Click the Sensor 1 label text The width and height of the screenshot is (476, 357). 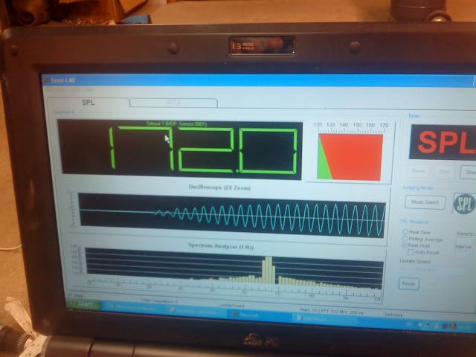click(x=177, y=123)
